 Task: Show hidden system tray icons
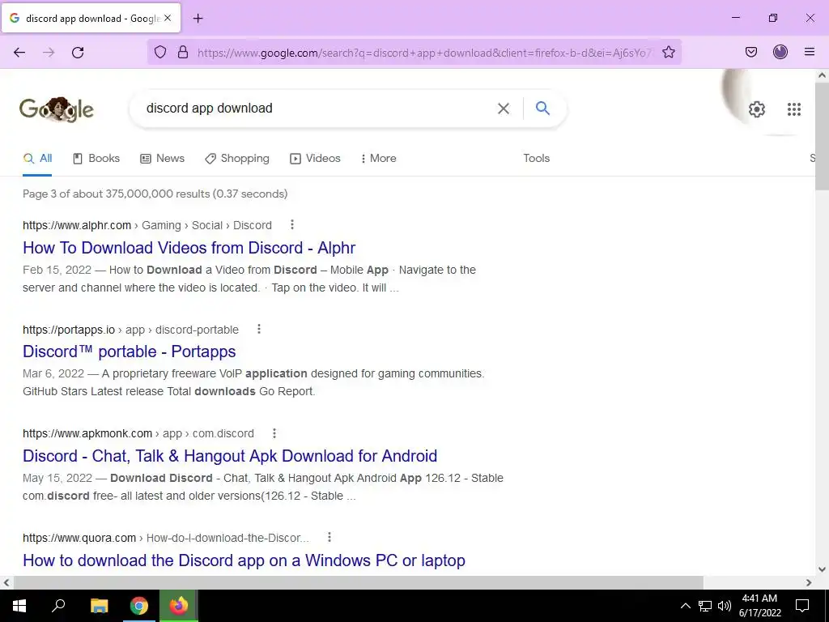pos(685,606)
